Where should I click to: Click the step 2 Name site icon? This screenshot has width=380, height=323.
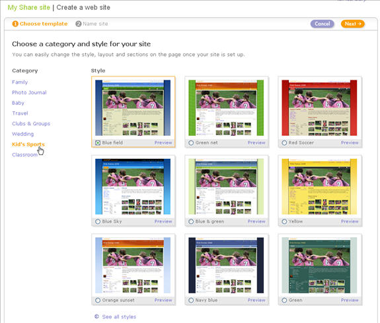click(x=78, y=24)
